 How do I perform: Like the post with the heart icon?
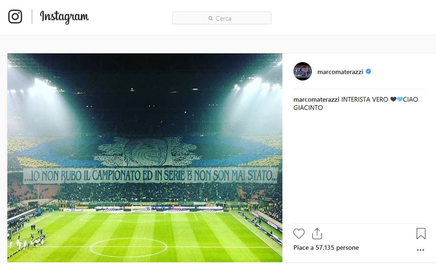(x=299, y=234)
